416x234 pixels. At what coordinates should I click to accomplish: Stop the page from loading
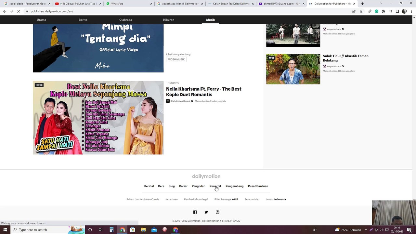pos(19,11)
